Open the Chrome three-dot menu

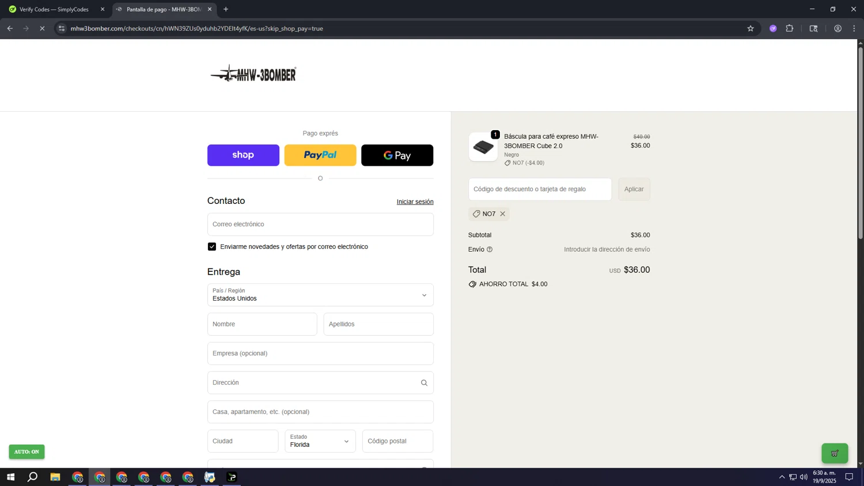click(x=854, y=28)
